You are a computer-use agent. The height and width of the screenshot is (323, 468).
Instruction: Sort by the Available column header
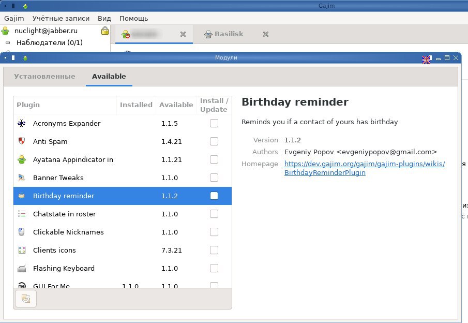176,105
